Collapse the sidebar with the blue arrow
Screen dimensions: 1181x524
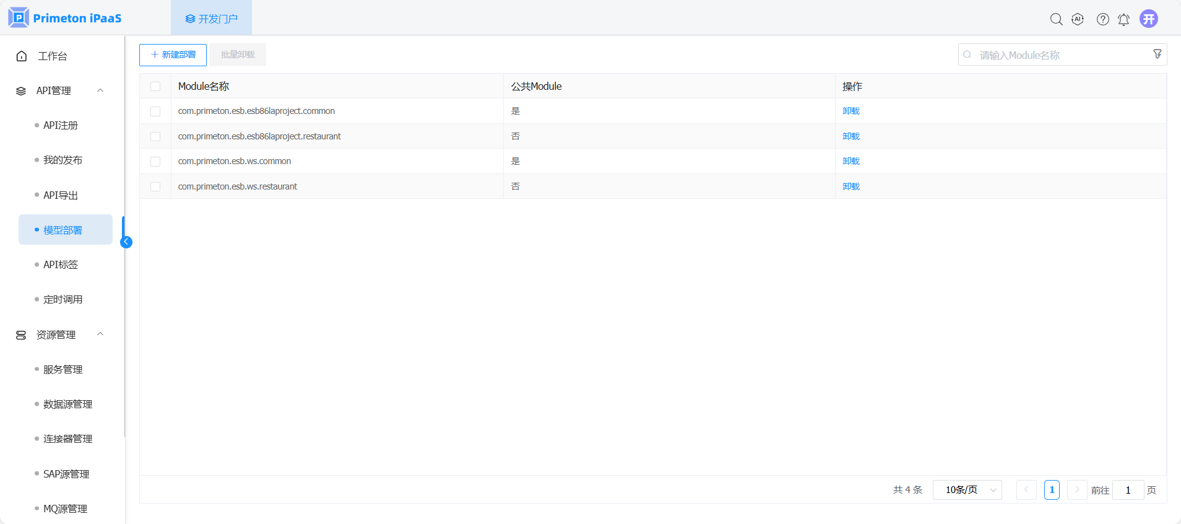tap(126, 242)
